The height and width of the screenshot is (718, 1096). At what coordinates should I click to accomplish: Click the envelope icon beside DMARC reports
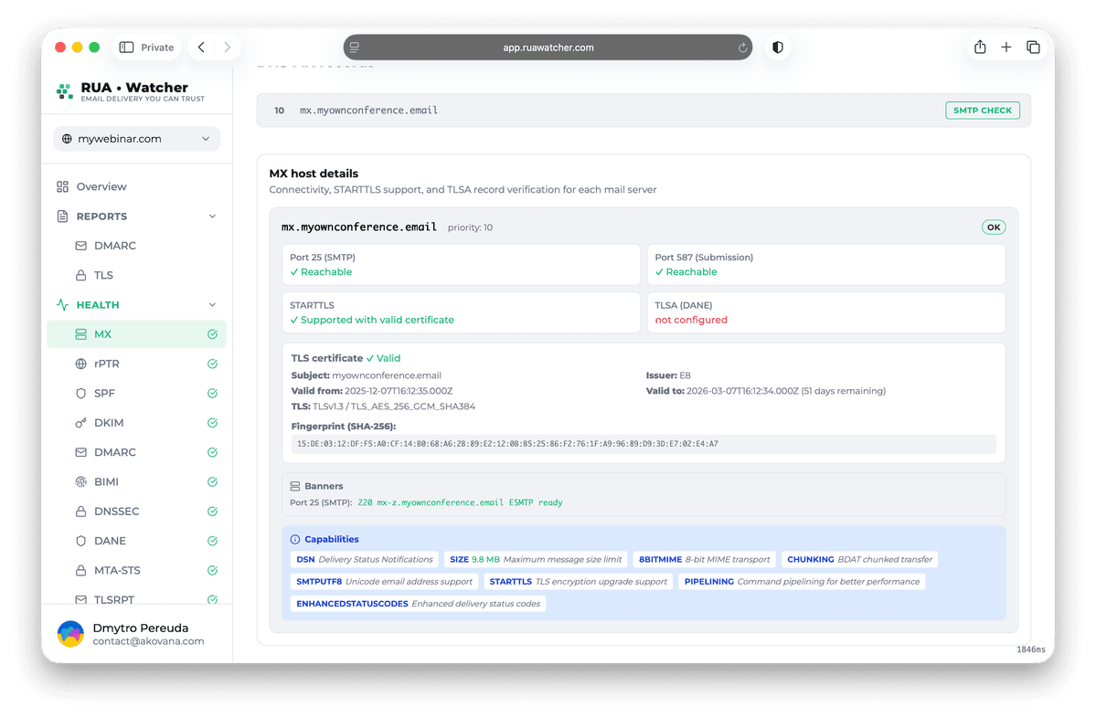[82, 245]
